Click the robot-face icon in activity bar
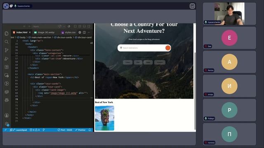Image resolution: width=264 pixels, height=148 pixels. click(x=7, y=100)
